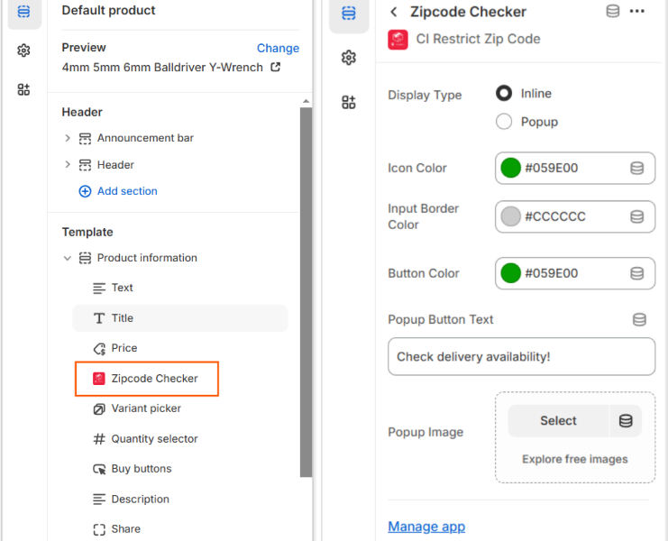Open the preview product external link icon
Image resolution: width=668 pixels, height=541 pixels.
coord(276,67)
